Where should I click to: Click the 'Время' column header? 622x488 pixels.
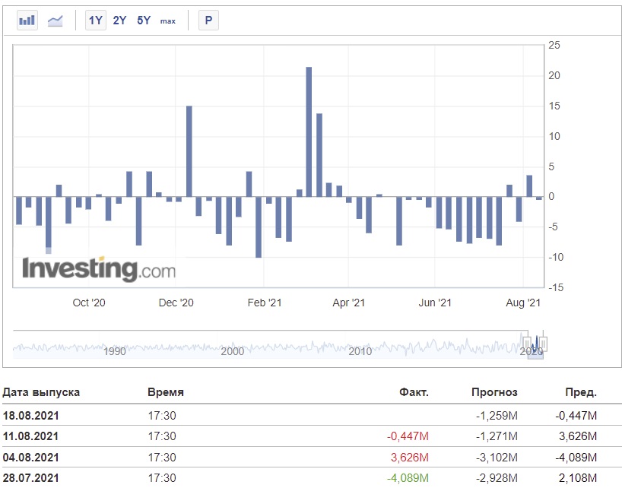[x=166, y=392]
